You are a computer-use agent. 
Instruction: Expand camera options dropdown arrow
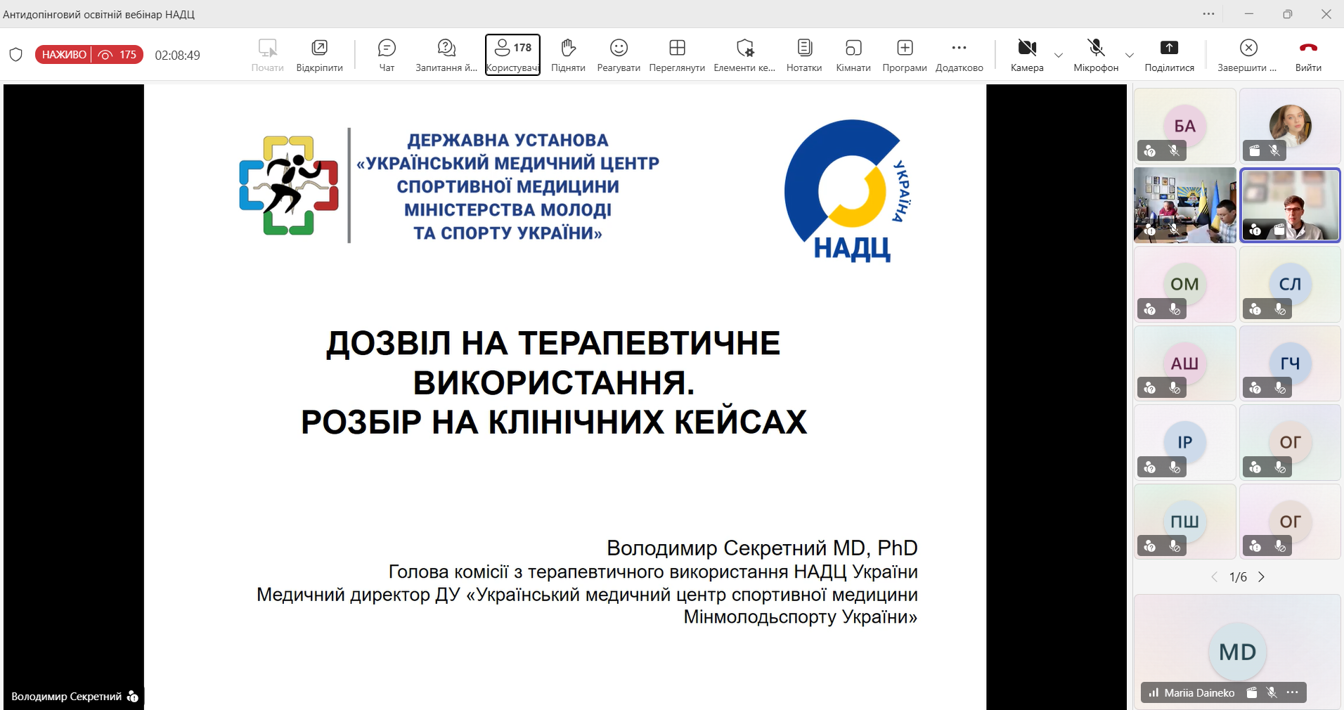coord(1059,55)
